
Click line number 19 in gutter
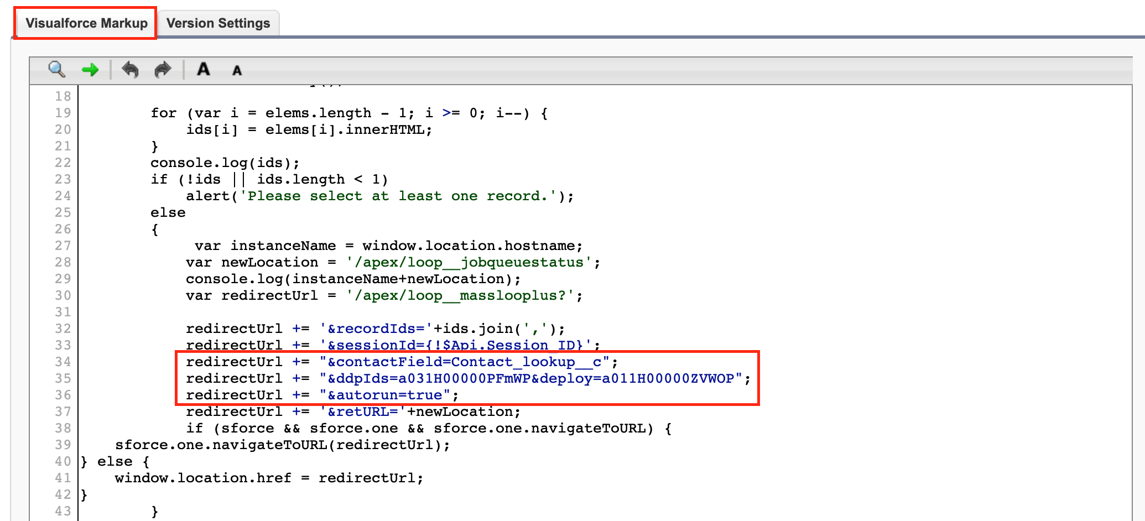coord(63,113)
